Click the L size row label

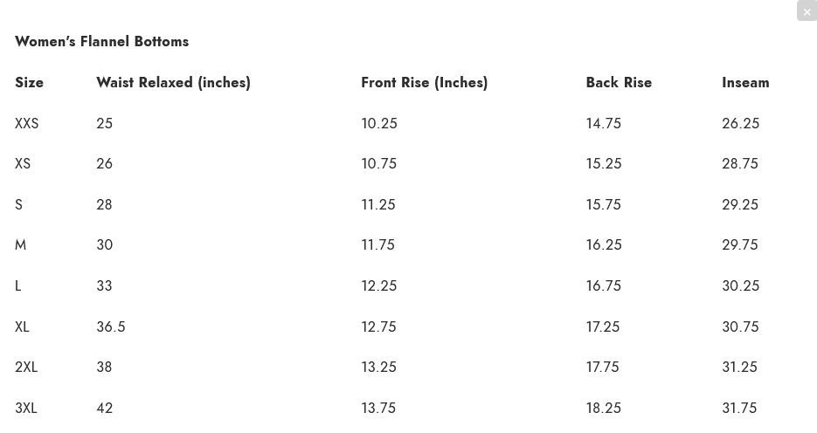(17, 285)
